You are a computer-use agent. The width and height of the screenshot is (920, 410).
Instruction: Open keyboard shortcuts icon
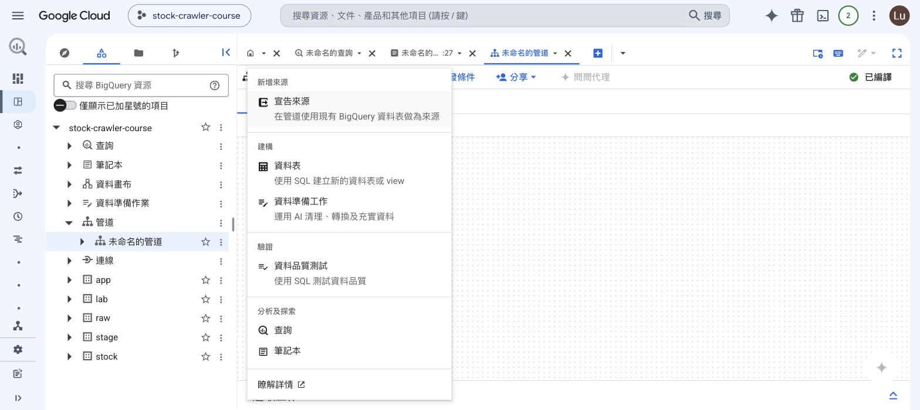tap(838, 53)
